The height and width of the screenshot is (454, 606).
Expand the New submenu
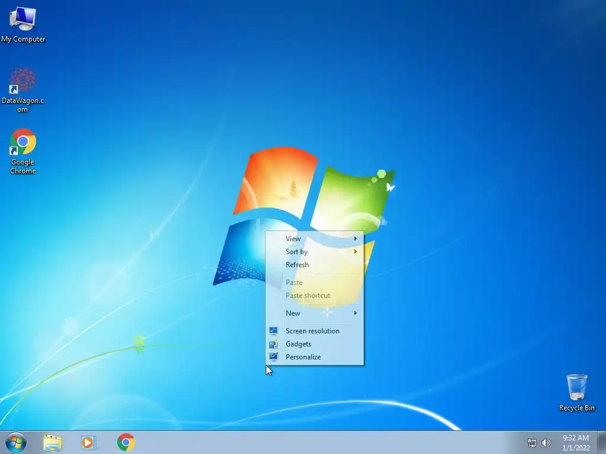click(x=315, y=313)
